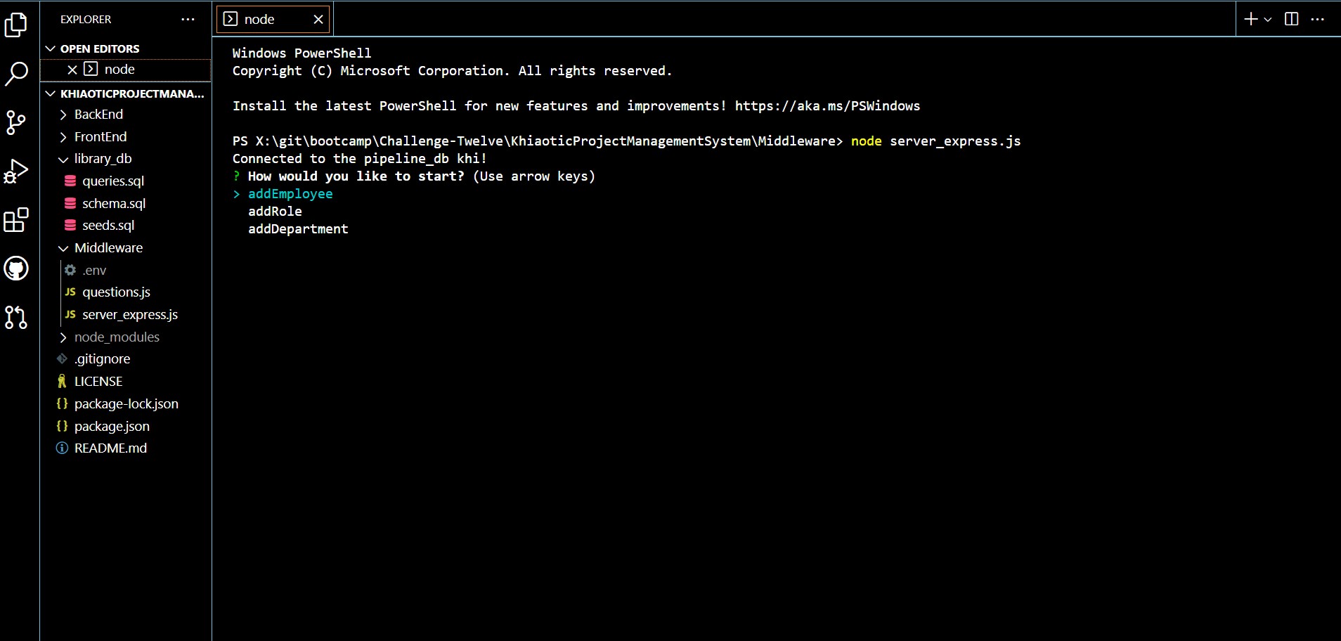Select the Source Control icon
The image size is (1341, 641).
click(15, 122)
